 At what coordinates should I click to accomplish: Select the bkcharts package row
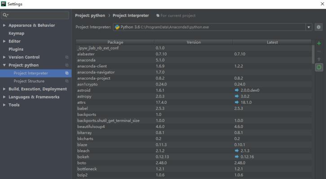[x=194, y=139]
